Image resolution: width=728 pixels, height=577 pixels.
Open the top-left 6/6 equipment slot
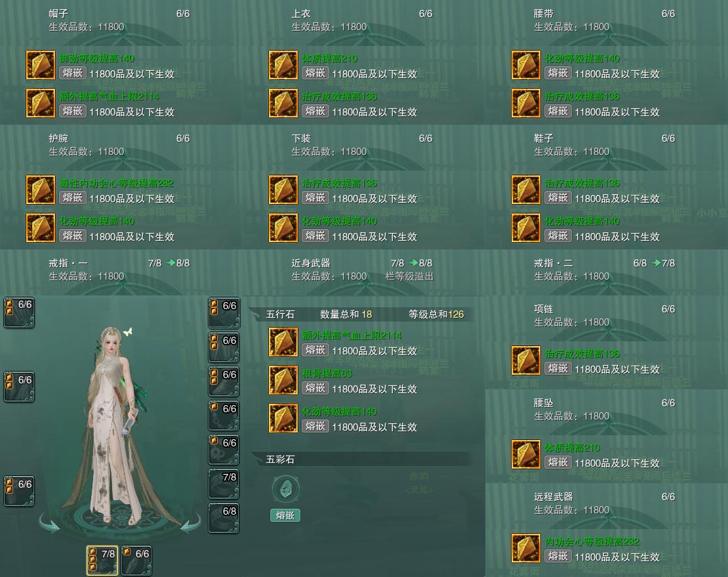[x=19, y=312]
